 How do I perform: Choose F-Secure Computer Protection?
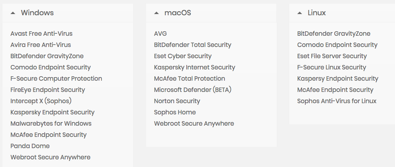click(56, 79)
